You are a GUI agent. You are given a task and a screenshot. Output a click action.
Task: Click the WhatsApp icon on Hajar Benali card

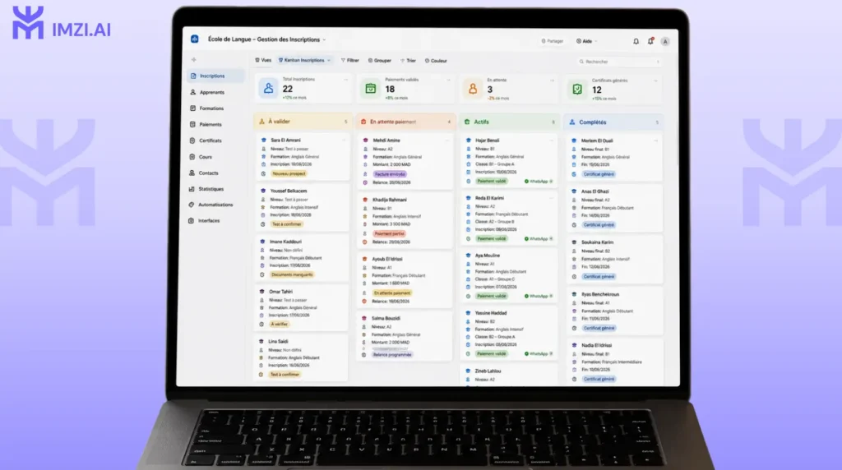(x=526, y=182)
